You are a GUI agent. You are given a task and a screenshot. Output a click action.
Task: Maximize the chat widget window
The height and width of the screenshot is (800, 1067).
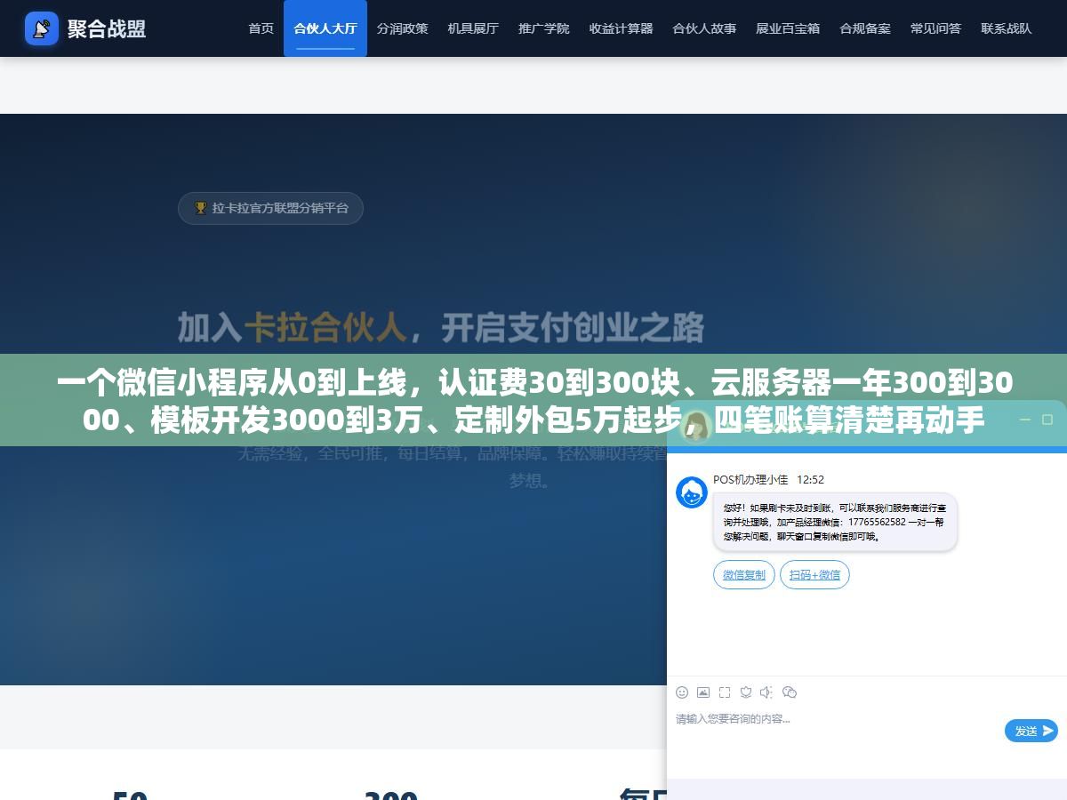(x=1047, y=420)
